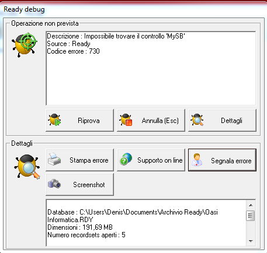
Task: Click the bug with green crosshair icon
Action: point(25,45)
